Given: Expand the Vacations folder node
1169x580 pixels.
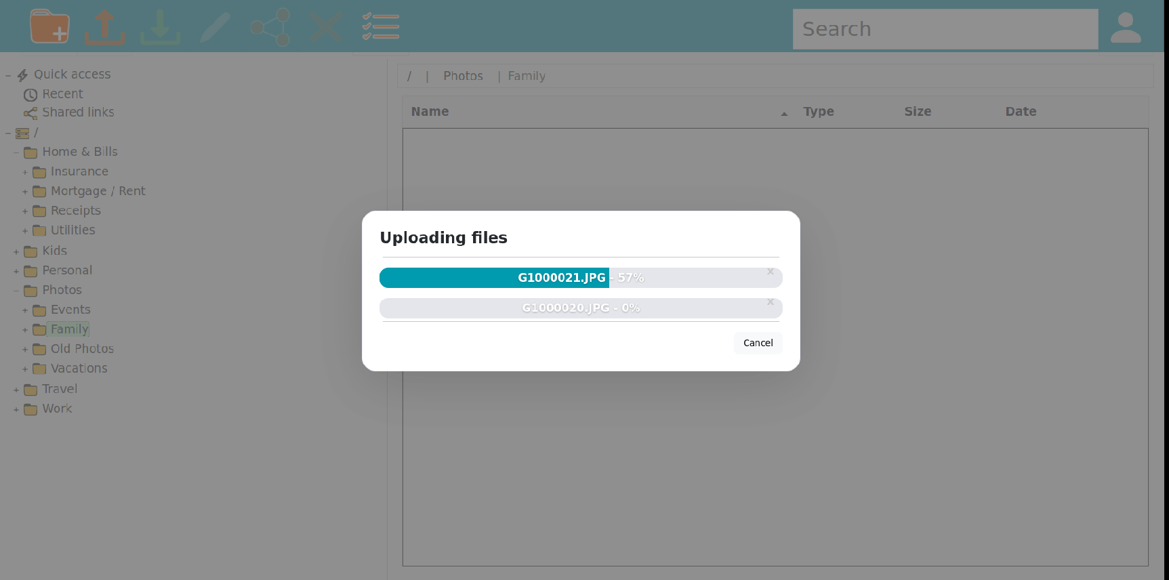Looking at the screenshot, I should pos(25,369).
